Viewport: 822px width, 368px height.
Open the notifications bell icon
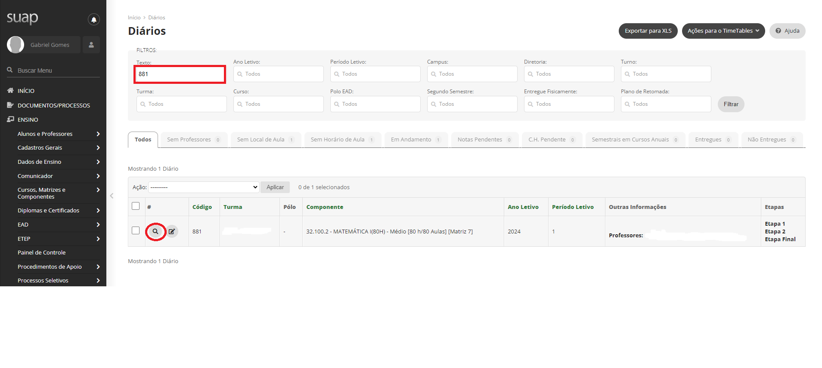93,19
